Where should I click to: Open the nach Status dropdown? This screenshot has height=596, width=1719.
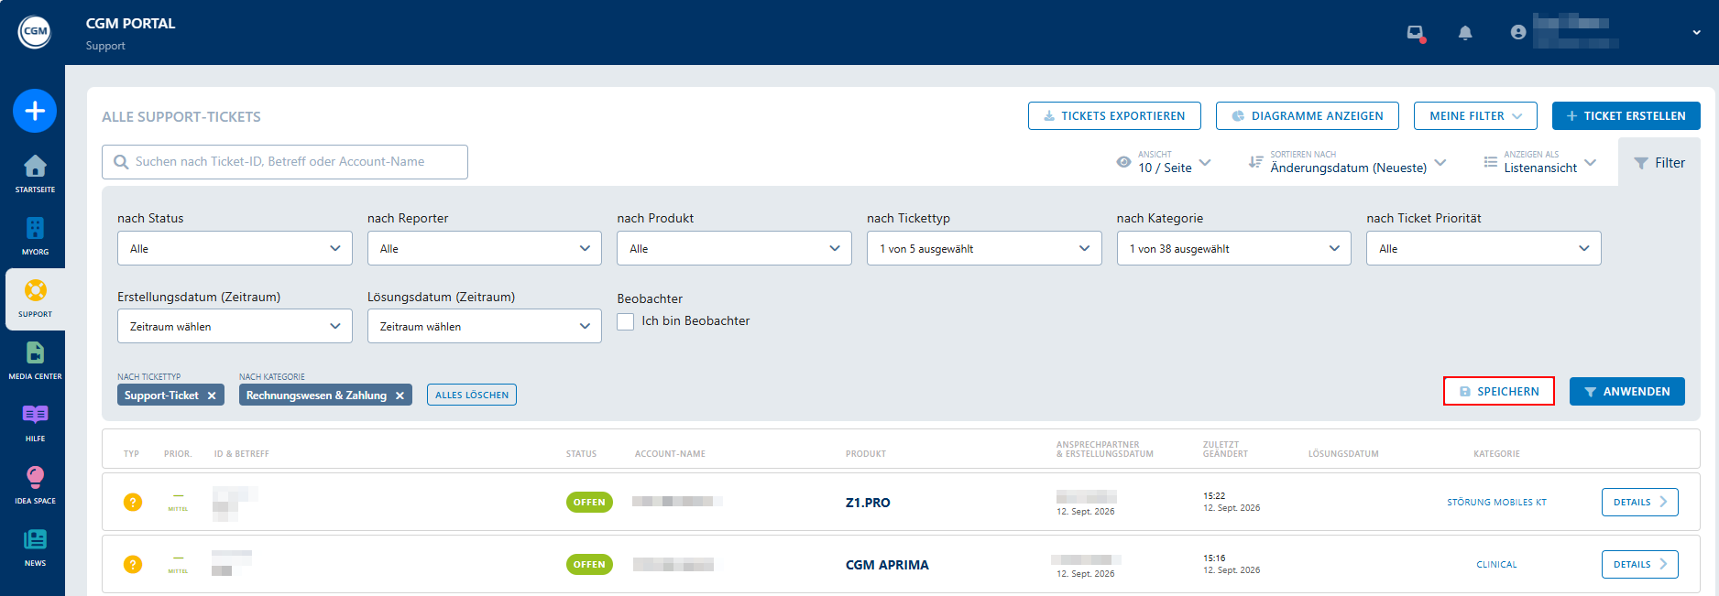point(235,248)
